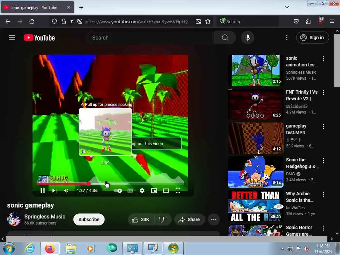Open the FNF Trinity Vs Rewrite V2 thumbnail
Image resolution: width=340 pixels, height=255 pixels.
pos(255,104)
